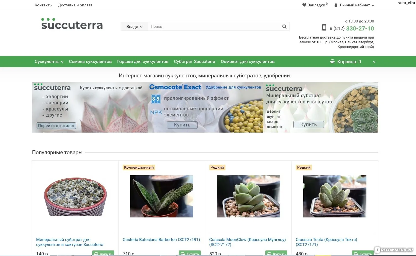Open Горшки для суккулентов menu item
The image size is (416, 256).
point(143,62)
